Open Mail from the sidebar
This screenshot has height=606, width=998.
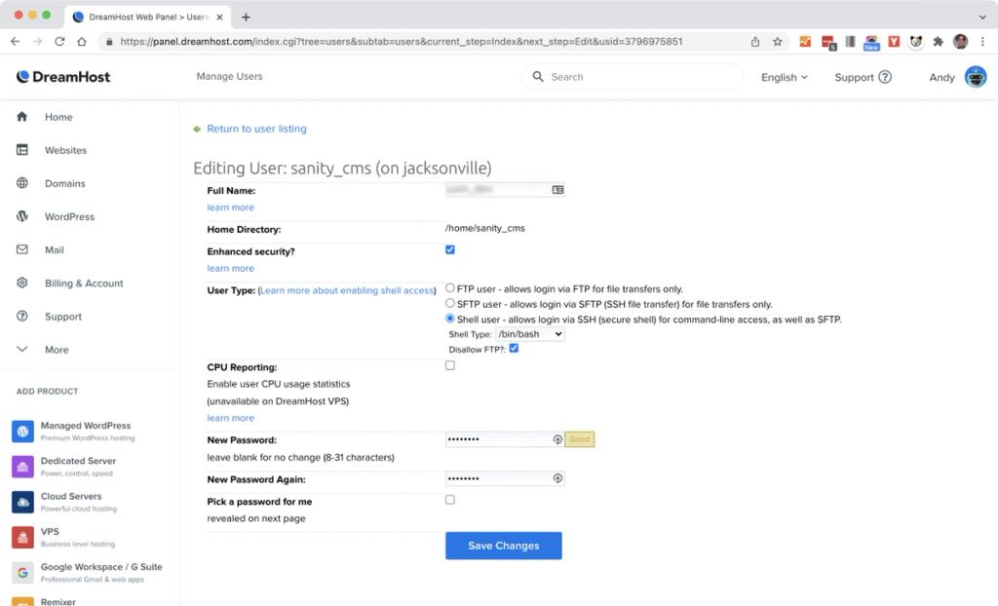(x=55, y=249)
